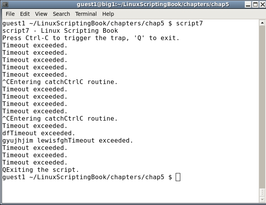Open the Search menu
Screen dimensions: 266x205
[61, 14]
